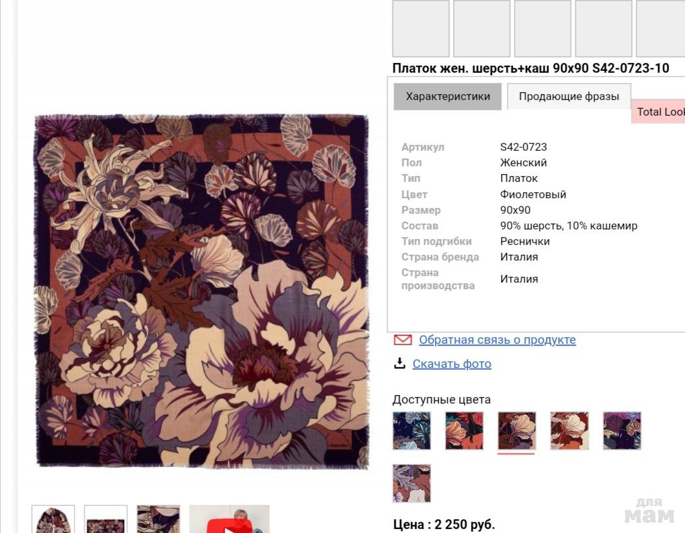The height and width of the screenshot is (533, 685).
Task: View the third scarf close-up thumbnail
Action: click(158, 519)
